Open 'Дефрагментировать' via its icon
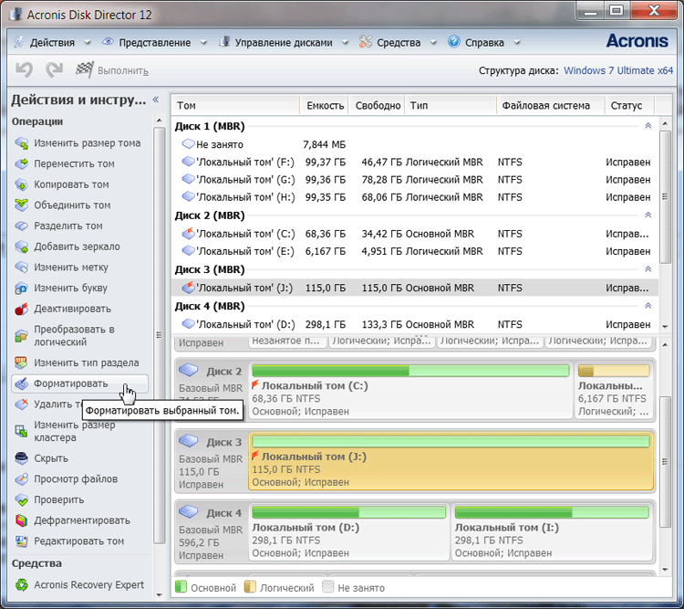The height and width of the screenshot is (609, 684). (x=22, y=520)
